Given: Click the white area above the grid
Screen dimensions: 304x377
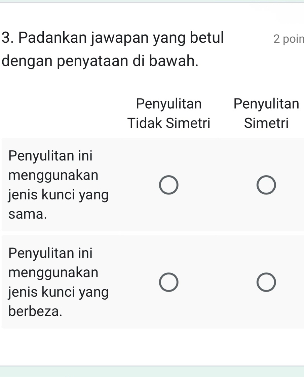Looking at the screenshot, I should (x=61, y=101).
